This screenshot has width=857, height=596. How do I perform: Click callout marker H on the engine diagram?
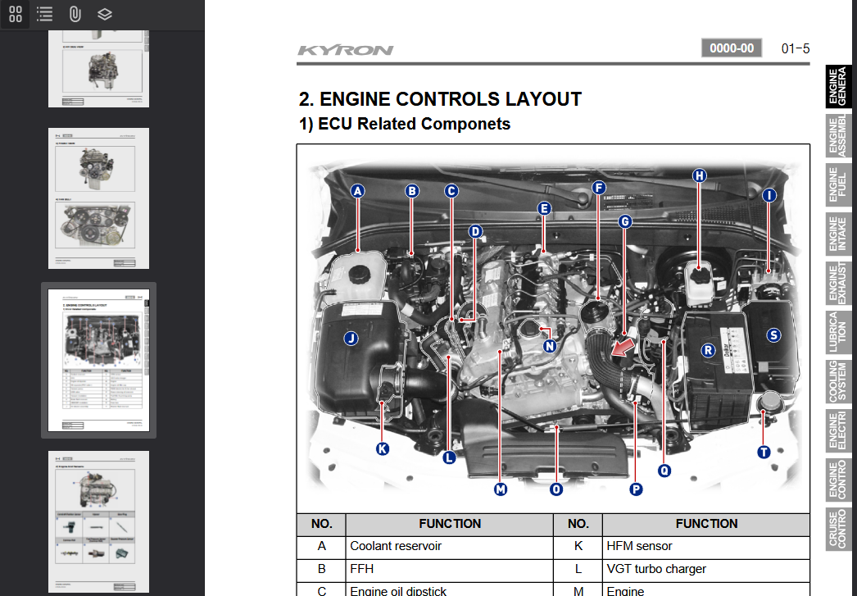tap(699, 175)
